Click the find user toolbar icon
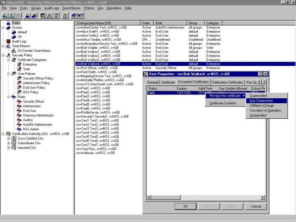The image size is (296, 222). pos(5,16)
